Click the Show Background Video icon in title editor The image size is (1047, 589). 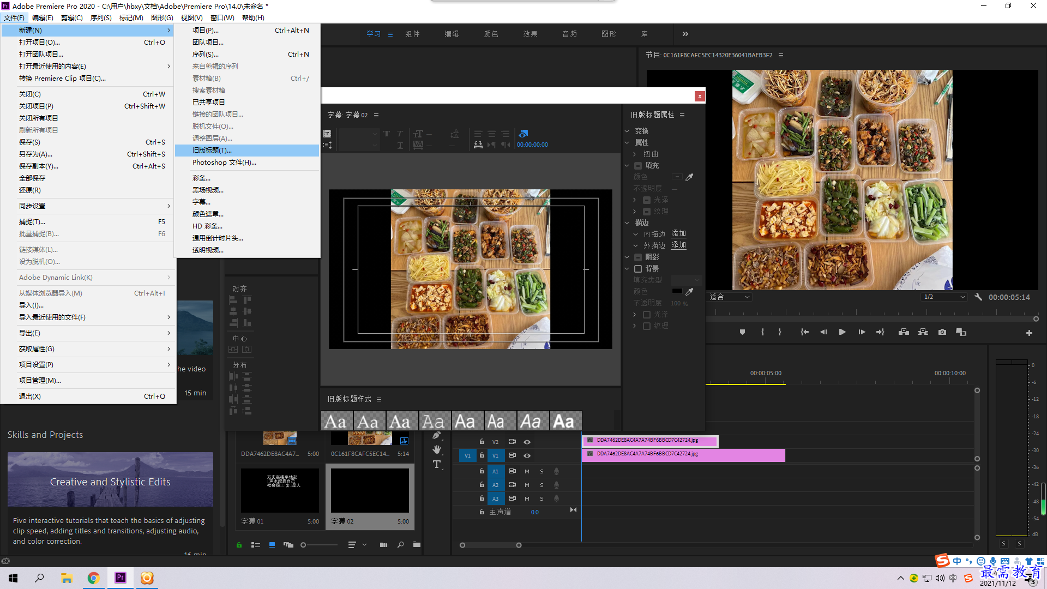[x=523, y=134]
